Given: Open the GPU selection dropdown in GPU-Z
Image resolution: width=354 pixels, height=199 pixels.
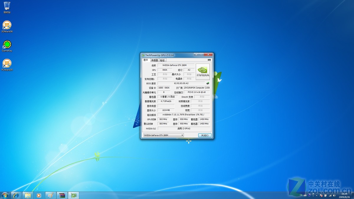Looking at the screenshot, I should point(182,135).
